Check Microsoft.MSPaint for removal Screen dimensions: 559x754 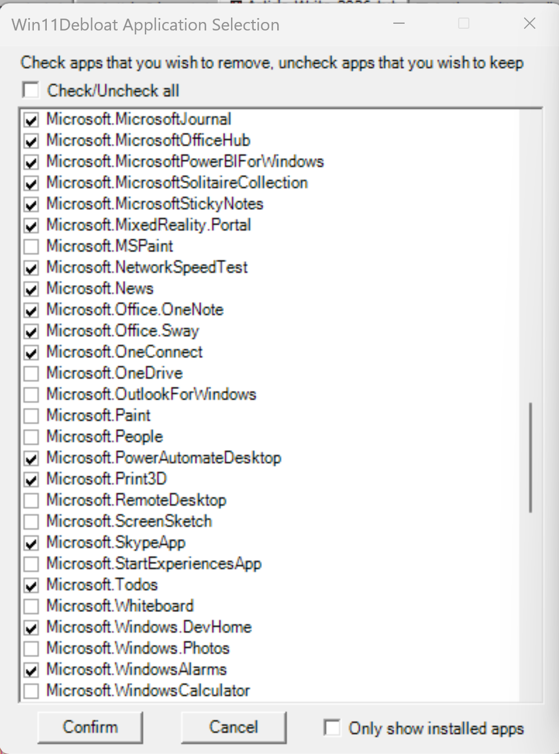click(32, 247)
